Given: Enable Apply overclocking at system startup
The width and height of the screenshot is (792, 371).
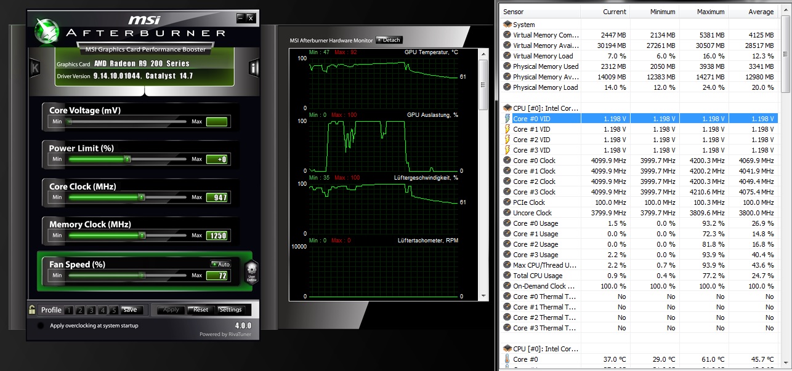Looking at the screenshot, I should [41, 325].
